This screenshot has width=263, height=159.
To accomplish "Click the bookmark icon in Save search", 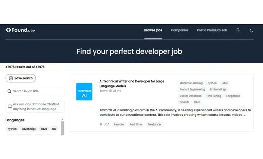I will 11,78.
